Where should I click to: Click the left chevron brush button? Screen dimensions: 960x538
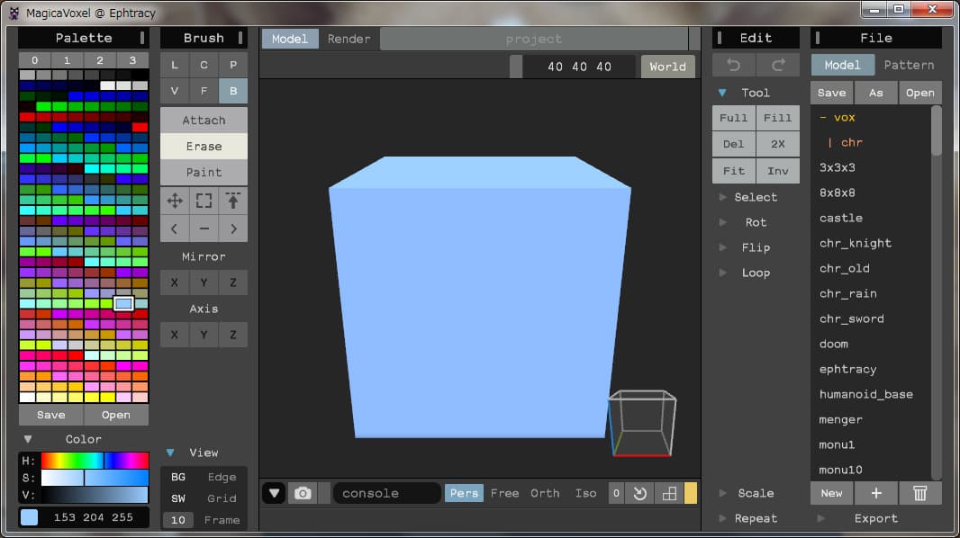point(175,229)
